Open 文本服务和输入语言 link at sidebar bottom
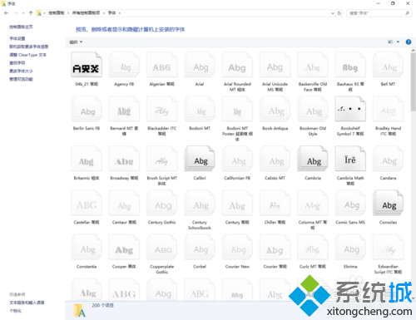 click(27, 303)
